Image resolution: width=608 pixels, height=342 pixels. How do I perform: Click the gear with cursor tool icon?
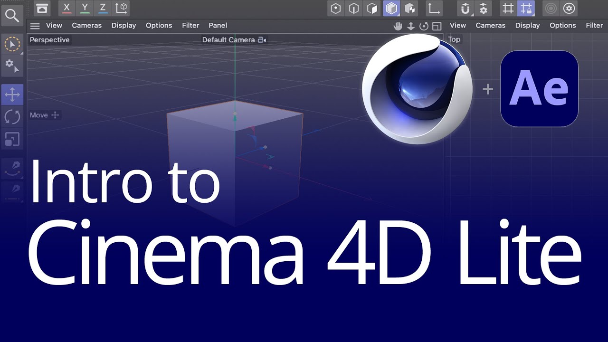pos(12,66)
